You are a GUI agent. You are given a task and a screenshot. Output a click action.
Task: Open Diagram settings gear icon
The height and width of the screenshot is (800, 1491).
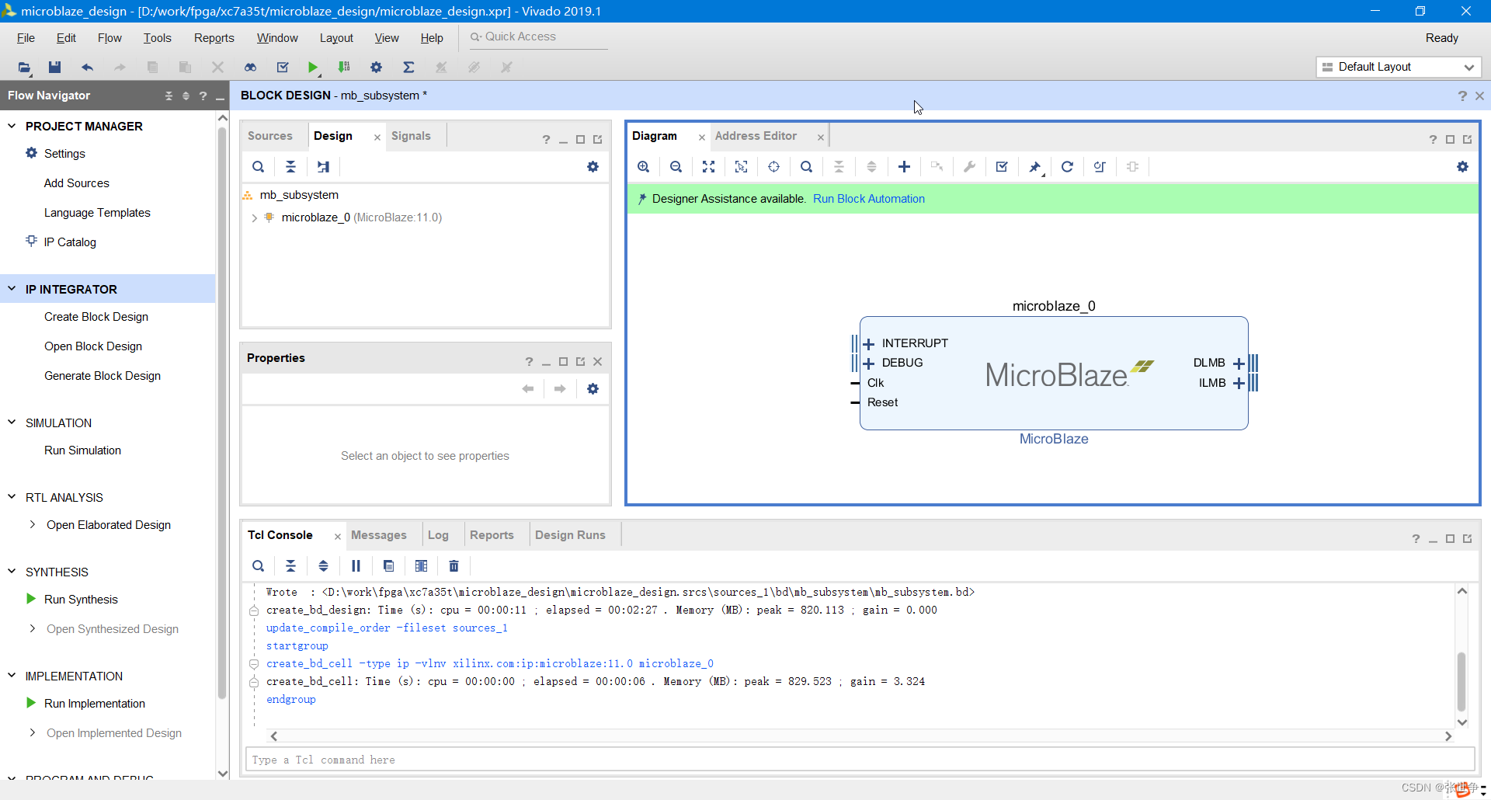point(1462,166)
